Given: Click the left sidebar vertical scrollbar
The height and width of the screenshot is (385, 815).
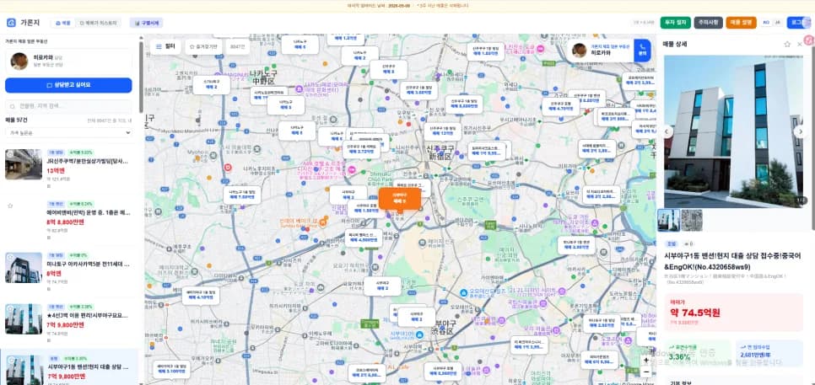Looking at the screenshot, I should pyautogui.click(x=141, y=77).
